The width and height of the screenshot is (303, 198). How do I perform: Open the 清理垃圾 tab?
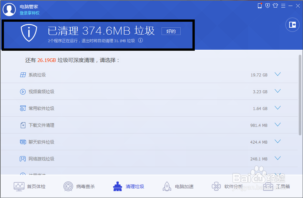click(129, 186)
